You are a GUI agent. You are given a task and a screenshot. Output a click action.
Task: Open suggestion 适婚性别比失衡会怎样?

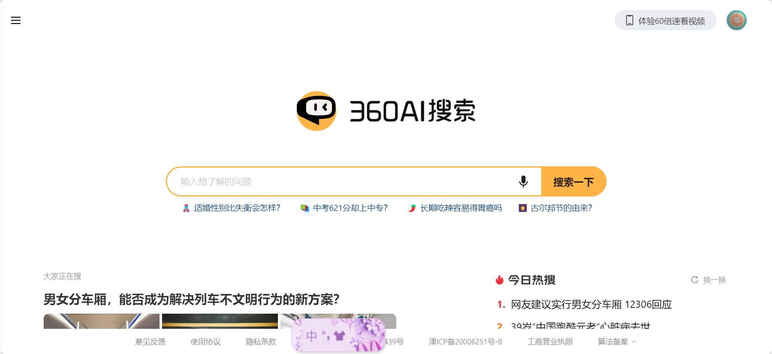(x=237, y=208)
